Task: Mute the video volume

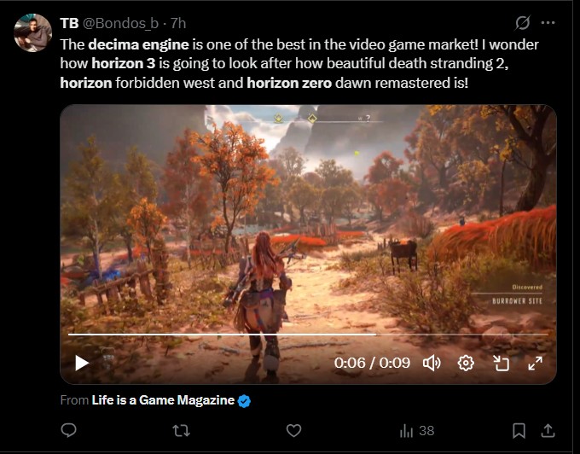Action: pos(432,363)
